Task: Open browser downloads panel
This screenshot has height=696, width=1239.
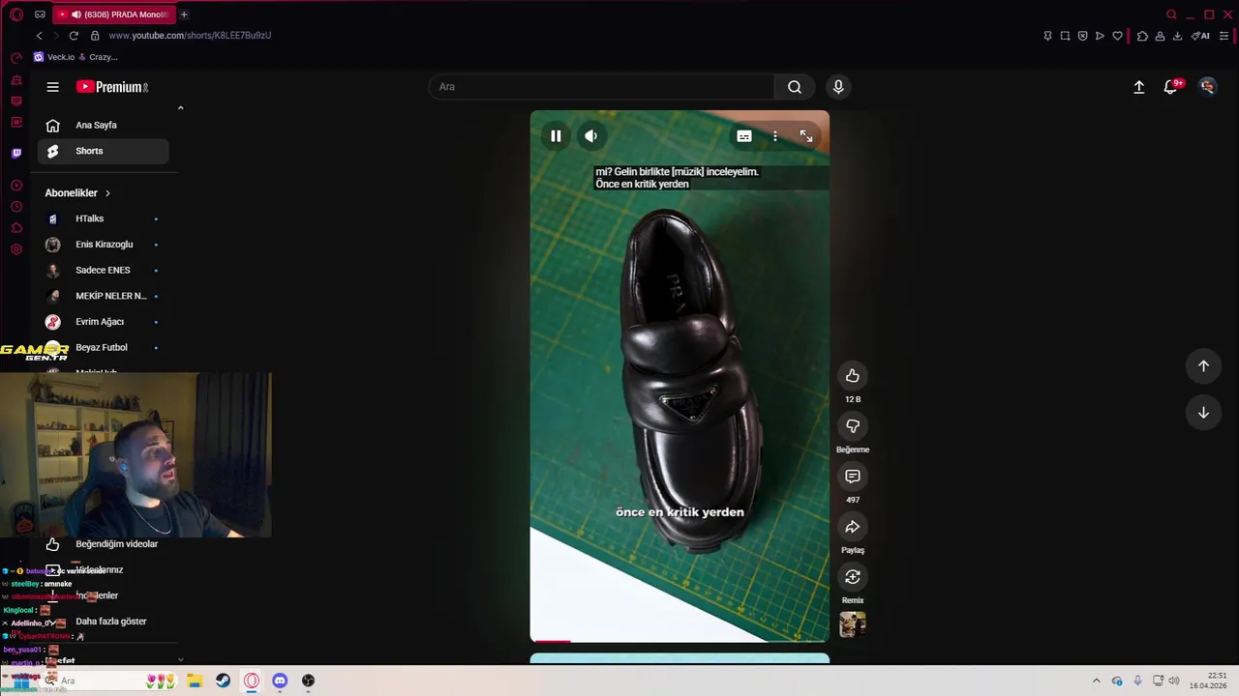Action: (x=1177, y=36)
